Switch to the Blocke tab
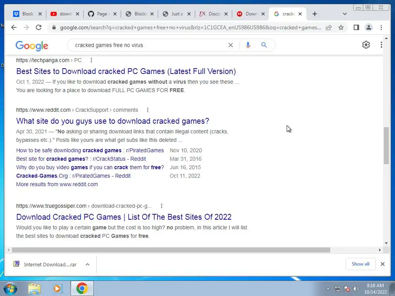The height and width of the screenshot is (296, 395). tap(137, 14)
